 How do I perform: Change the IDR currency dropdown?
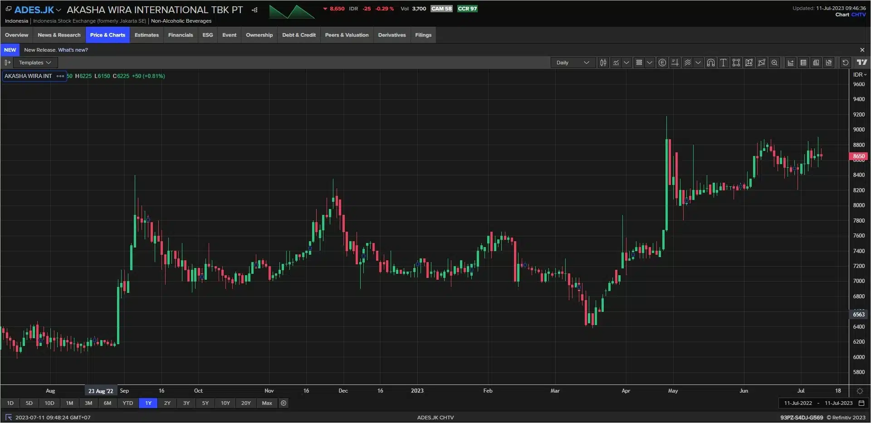(860, 75)
